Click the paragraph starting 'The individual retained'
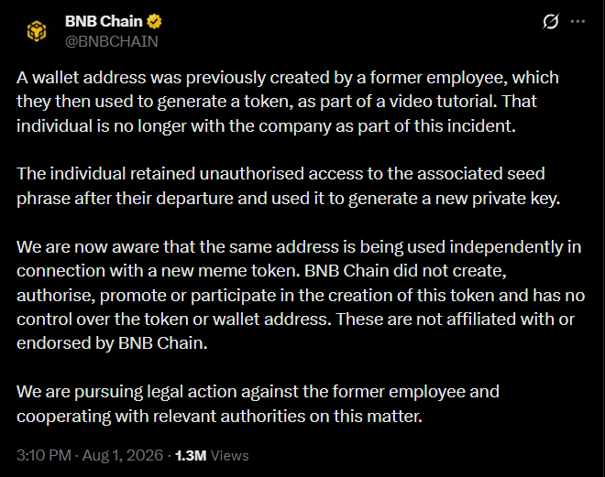This screenshot has width=605, height=477. click(x=288, y=186)
